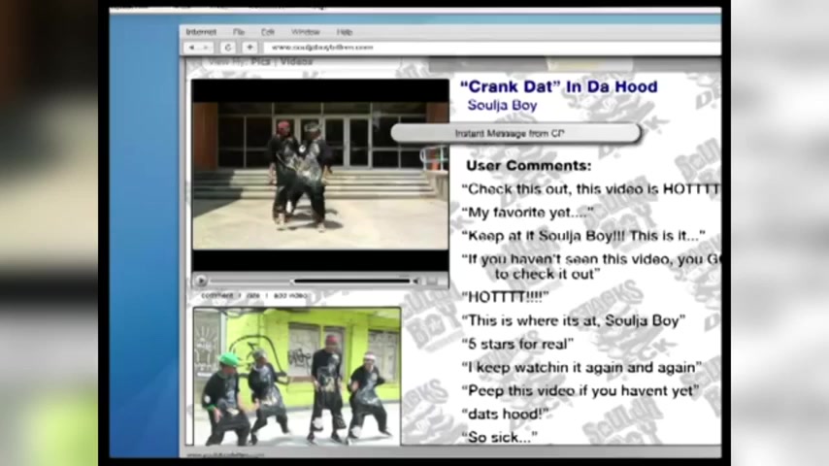
Task: Open the Edit menu
Action: (268, 32)
